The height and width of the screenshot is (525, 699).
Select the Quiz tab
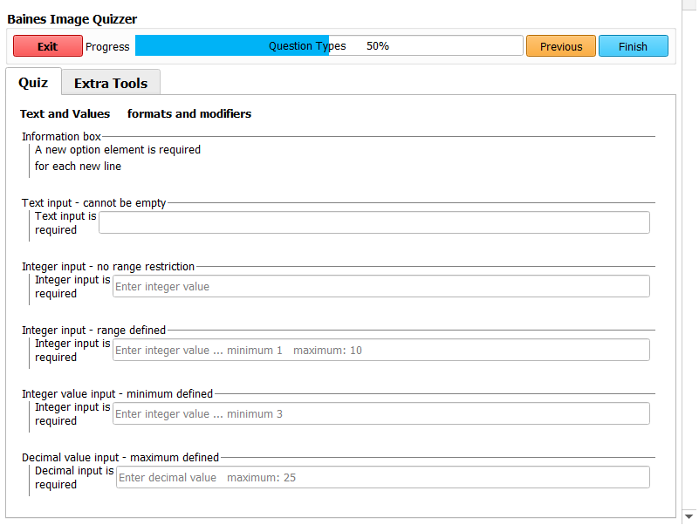(33, 82)
